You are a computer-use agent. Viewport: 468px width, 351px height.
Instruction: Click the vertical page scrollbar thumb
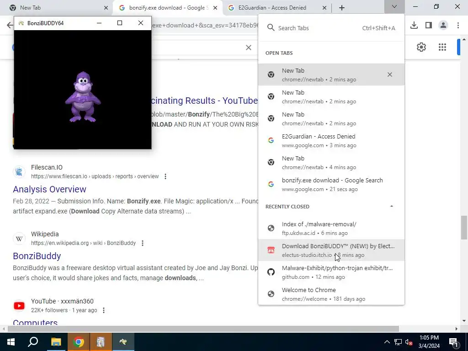(x=464, y=228)
